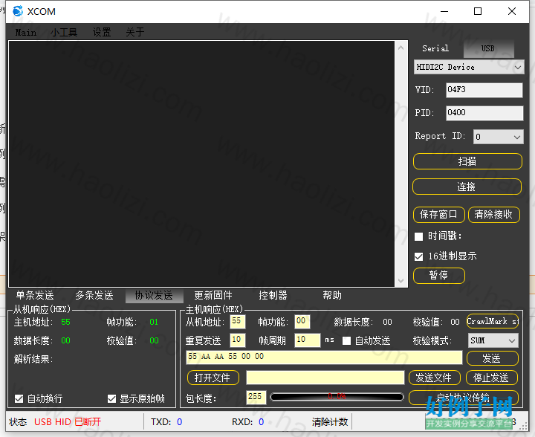Screen dimensions: 535x437
Task: Open the 关于 menu
Action: (x=134, y=33)
